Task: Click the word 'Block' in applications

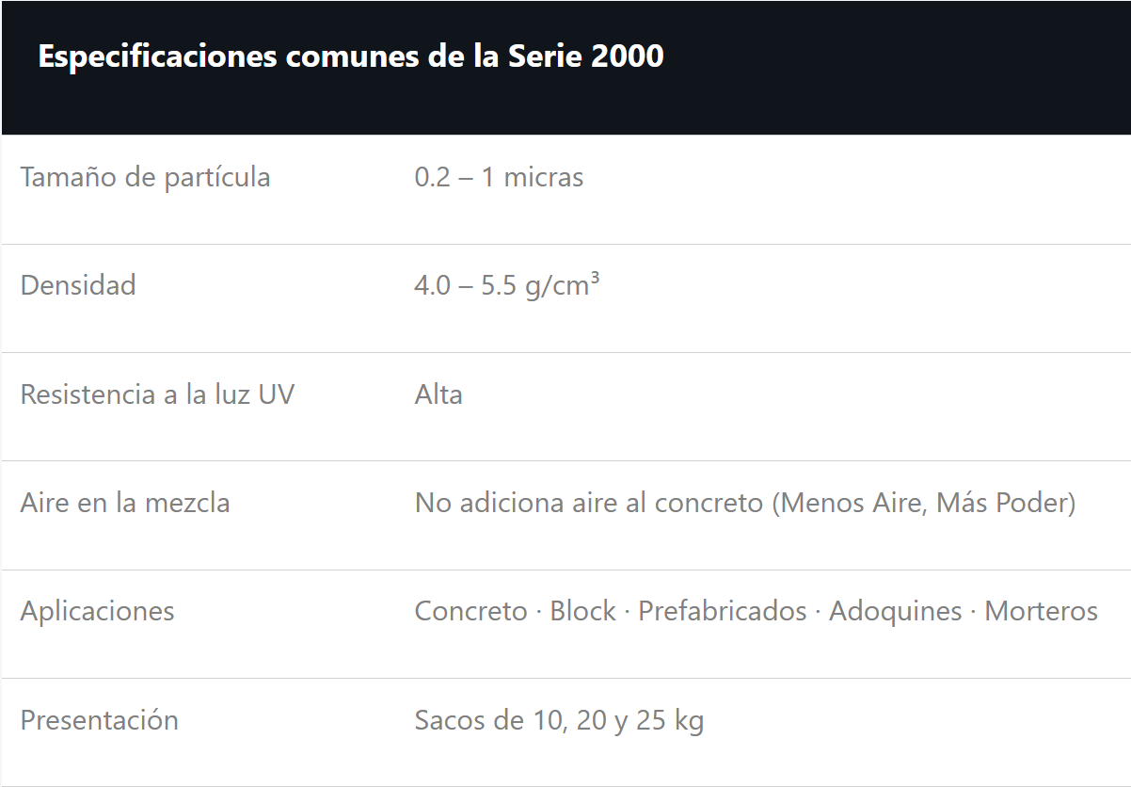Action: tap(583, 611)
